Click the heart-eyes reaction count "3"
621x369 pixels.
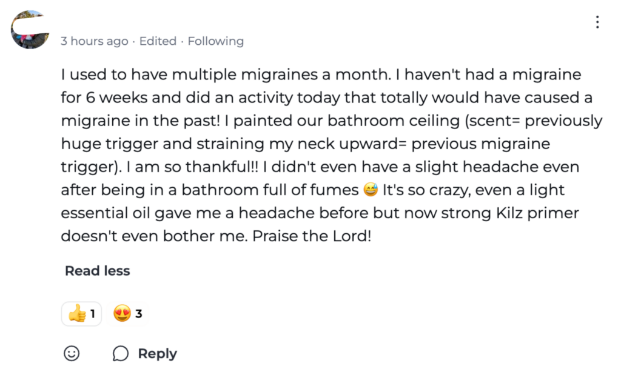click(139, 314)
